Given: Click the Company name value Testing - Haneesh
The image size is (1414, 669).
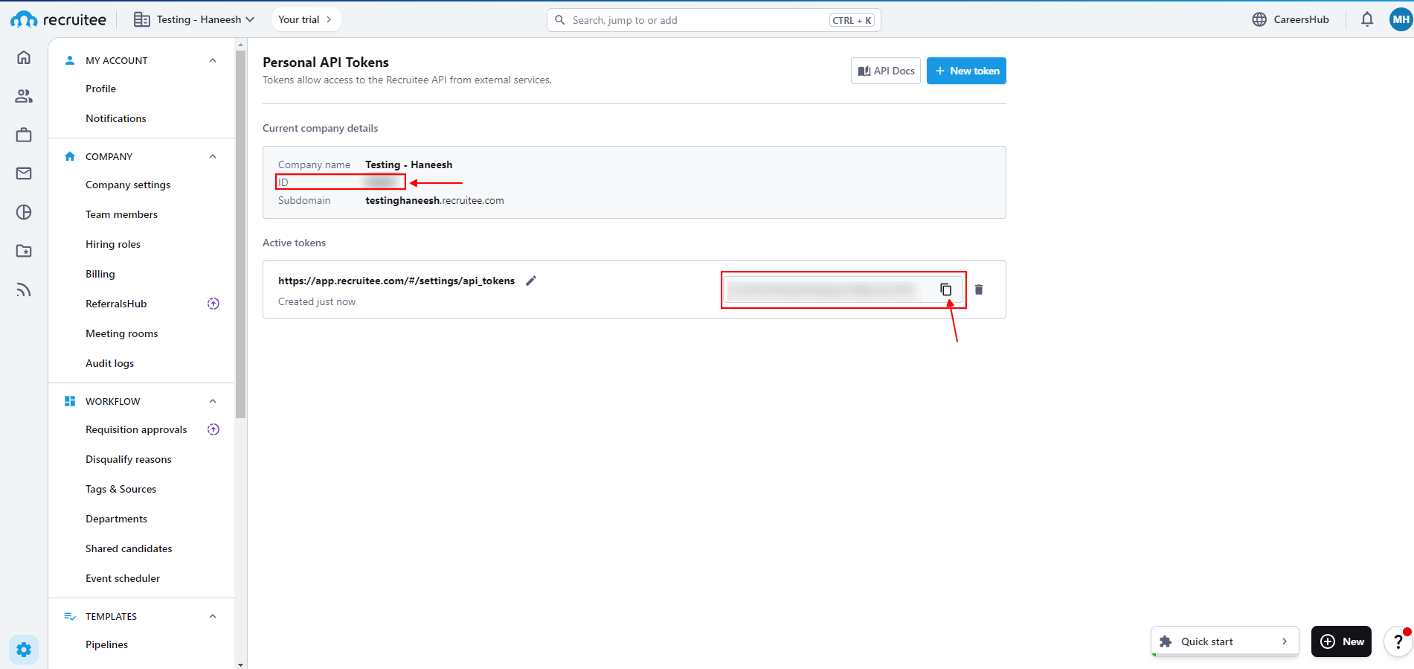Looking at the screenshot, I should [x=408, y=164].
